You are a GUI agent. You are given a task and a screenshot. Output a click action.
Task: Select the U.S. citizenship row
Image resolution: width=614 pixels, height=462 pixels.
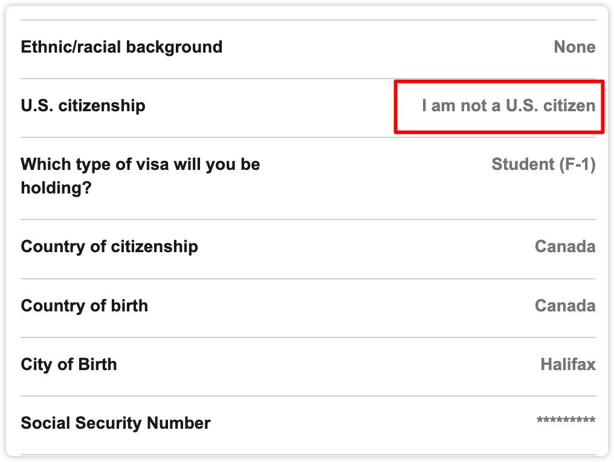[308, 108]
